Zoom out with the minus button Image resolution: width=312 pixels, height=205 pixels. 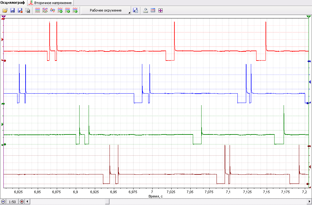click(3, 202)
